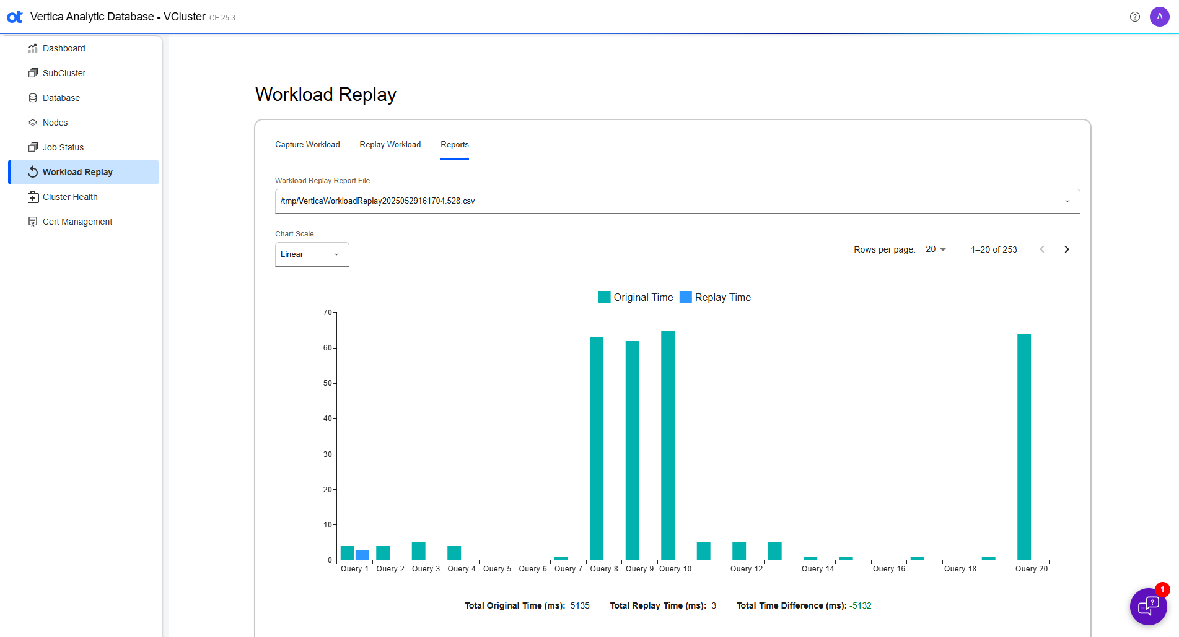Open the Rows per page selector

point(936,249)
